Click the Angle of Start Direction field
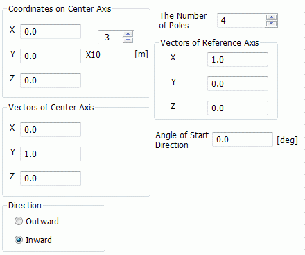 243,140
